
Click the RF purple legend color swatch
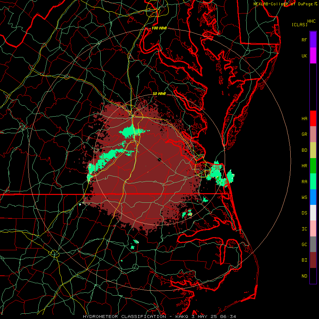[313, 40]
